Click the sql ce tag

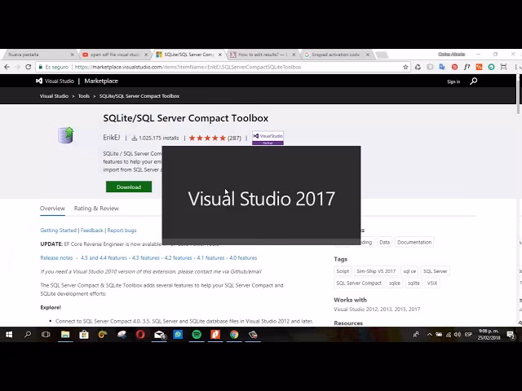pyautogui.click(x=409, y=271)
